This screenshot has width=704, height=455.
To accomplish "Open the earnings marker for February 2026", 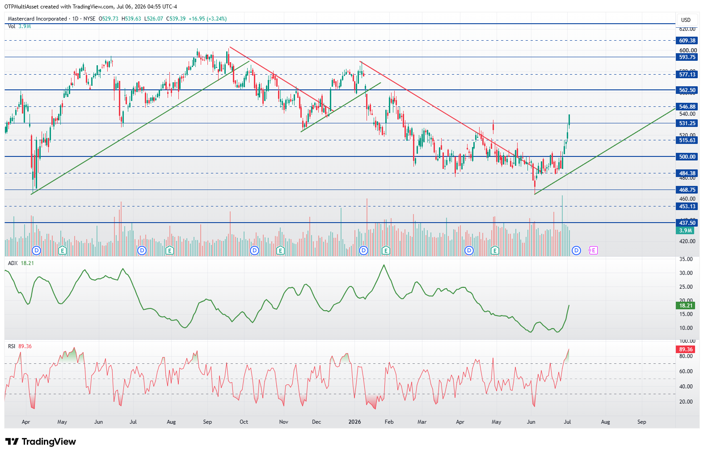I will point(386,250).
